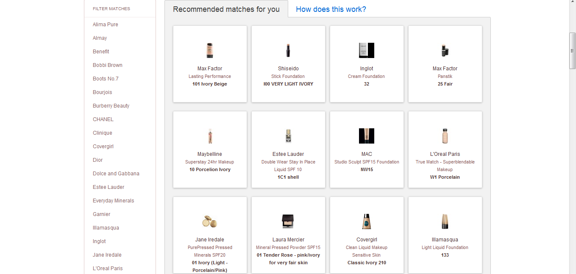
Task: Click the Jane Iredale compact image
Action: coord(210,221)
